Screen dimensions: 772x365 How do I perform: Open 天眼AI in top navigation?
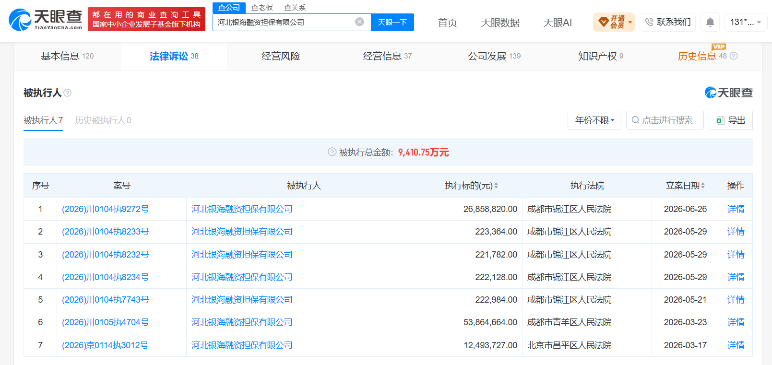click(x=558, y=23)
